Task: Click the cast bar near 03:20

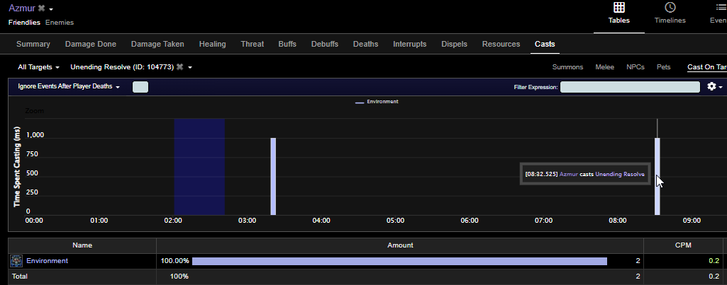Action: pyautogui.click(x=273, y=176)
